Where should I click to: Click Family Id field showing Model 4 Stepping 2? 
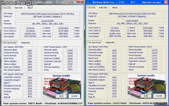pyautogui.click(x=132, y=16)
